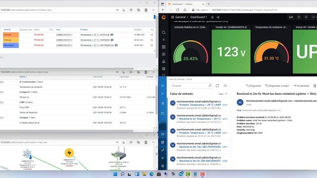Image resolution: width=317 pixels, height=178 pixels.
Task: Click Responder a todos button
Action: point(277,86)
